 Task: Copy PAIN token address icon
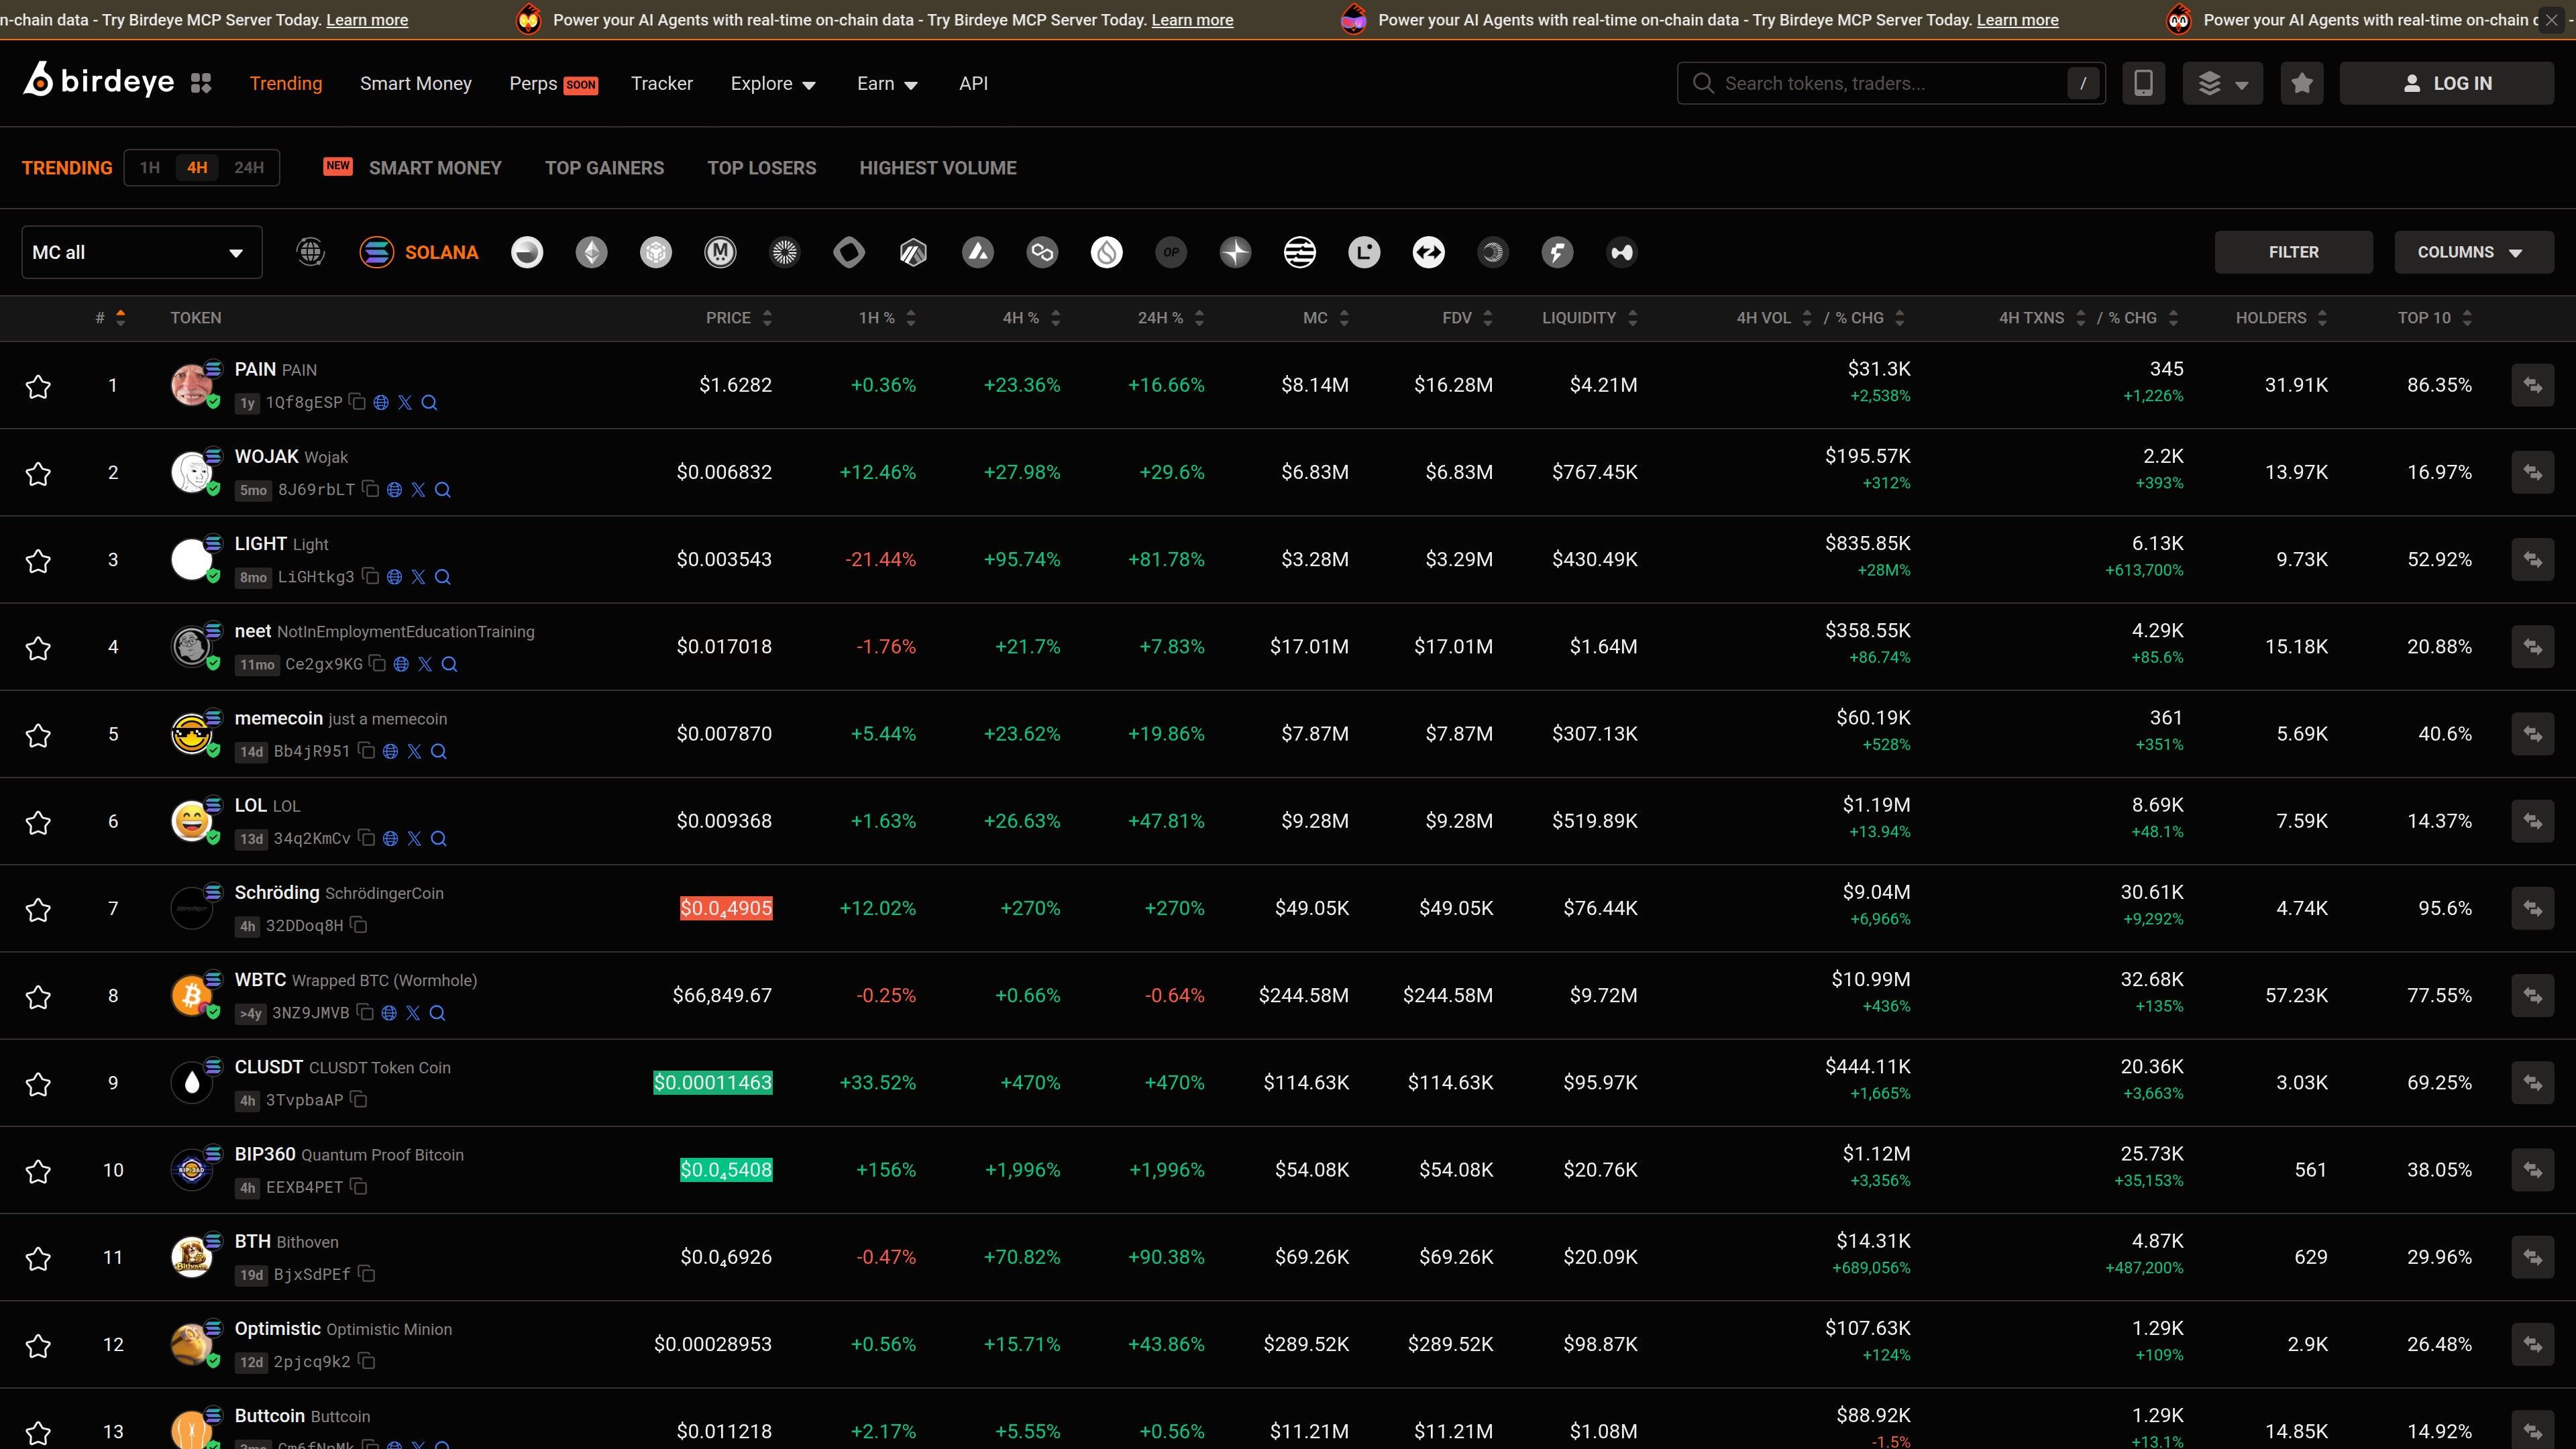[x=357, y=402]
